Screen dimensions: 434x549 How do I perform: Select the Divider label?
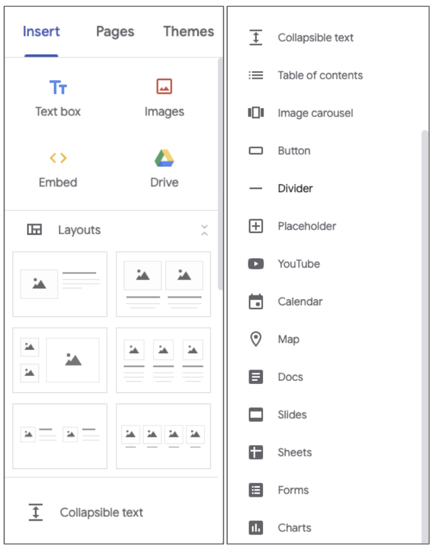coord(295,188)
